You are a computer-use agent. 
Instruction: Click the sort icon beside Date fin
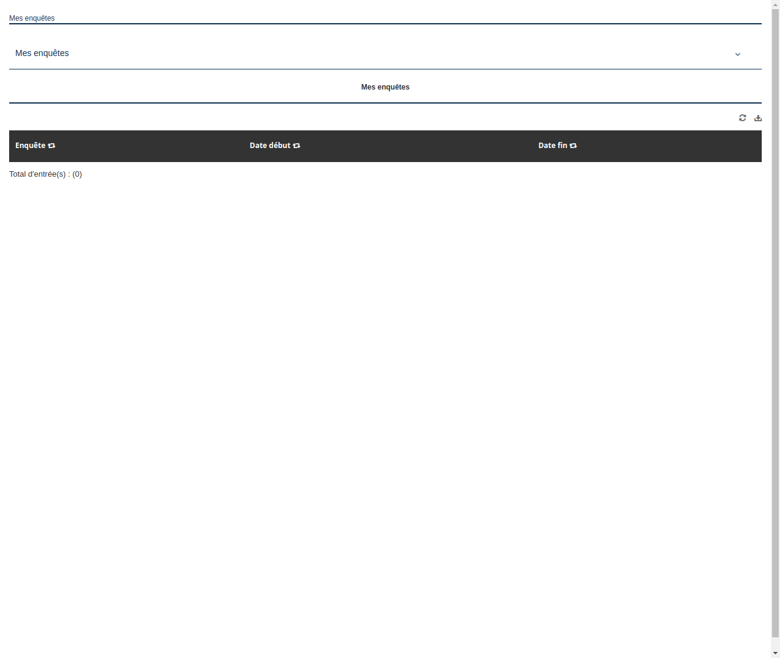coord(573,146)
